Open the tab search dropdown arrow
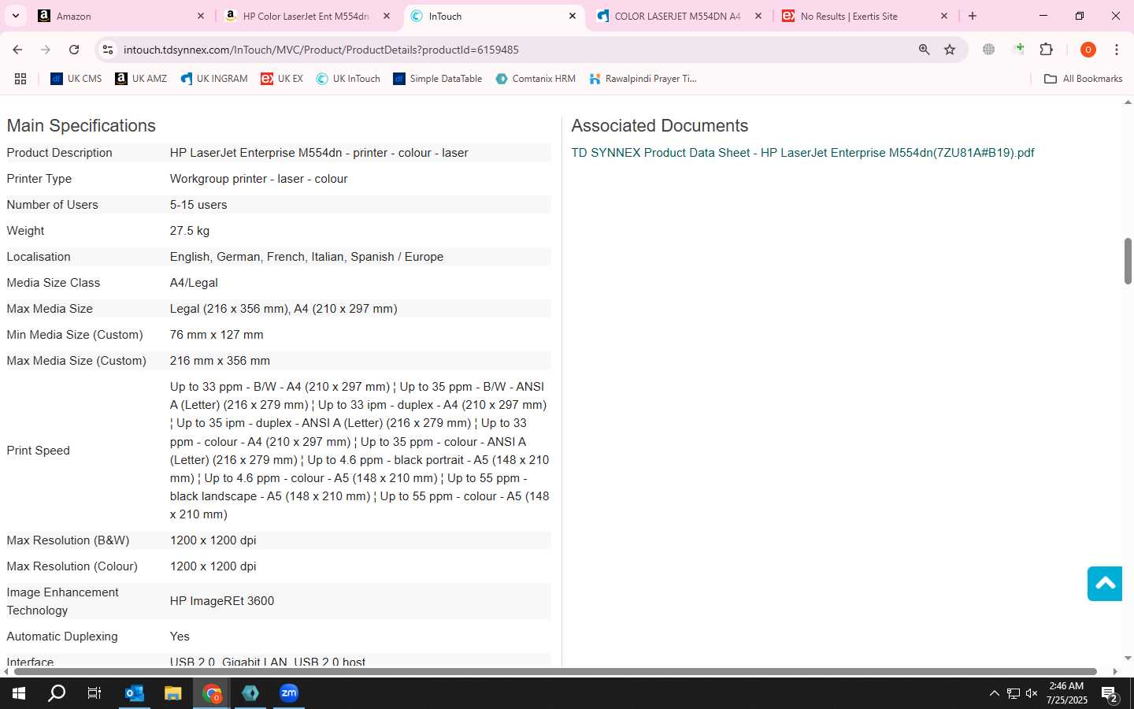The image size is (1134, 709). click(x=15, y=16)
